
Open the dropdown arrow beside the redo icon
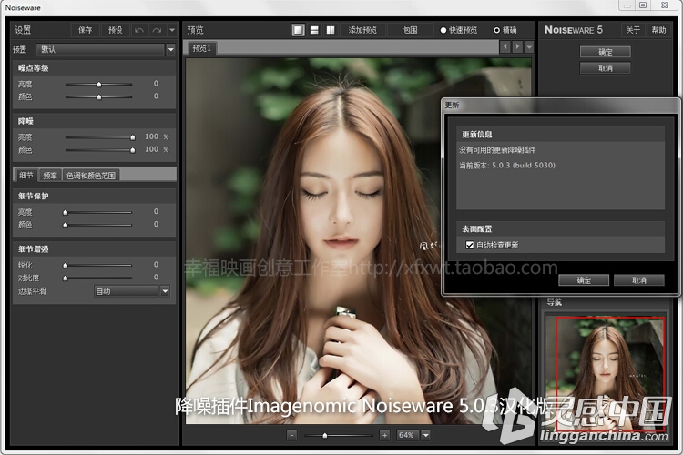172,30
